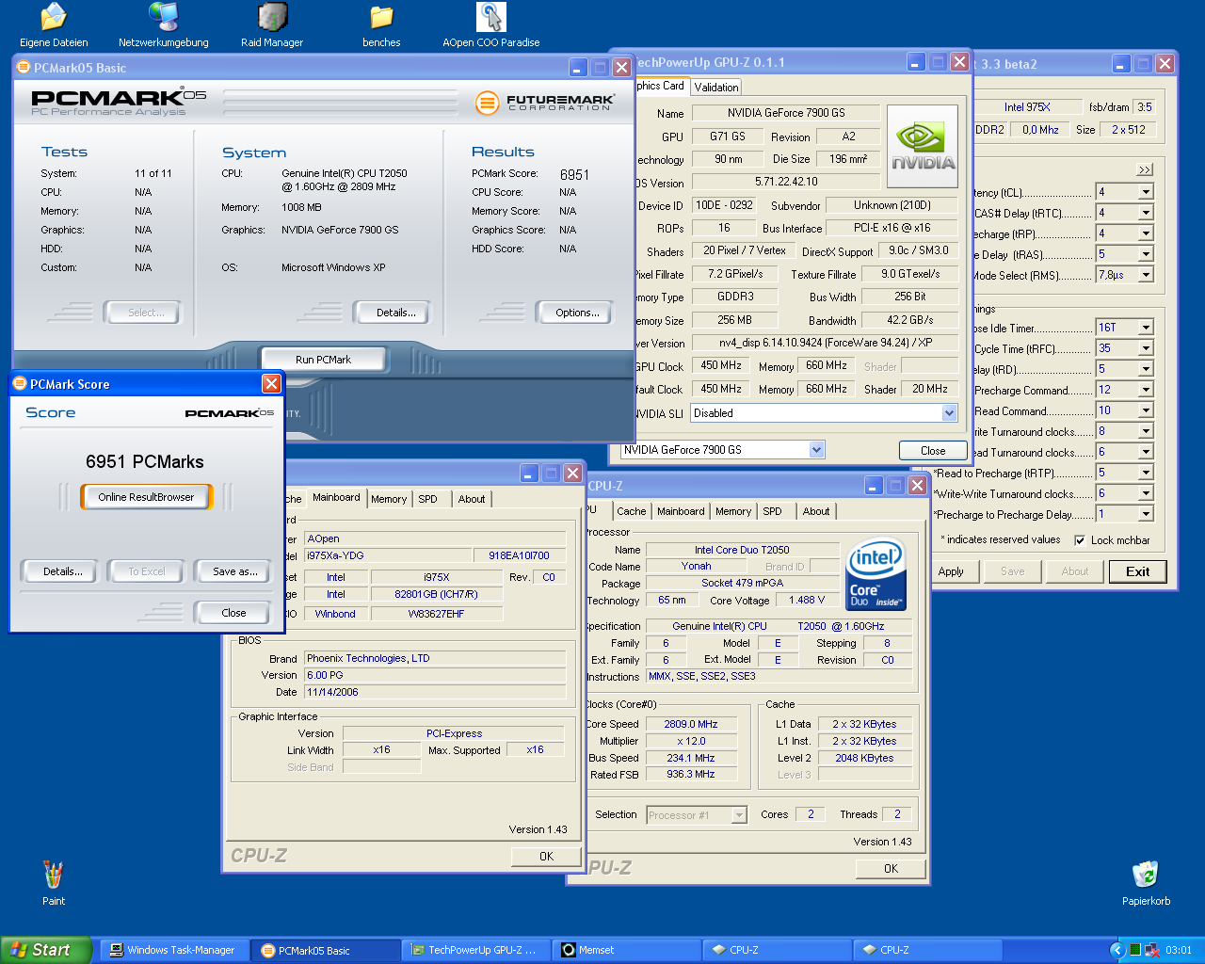Click the PCMark05 Basic window title icon
The image size is (1205, 964).
tap(24, 68)
